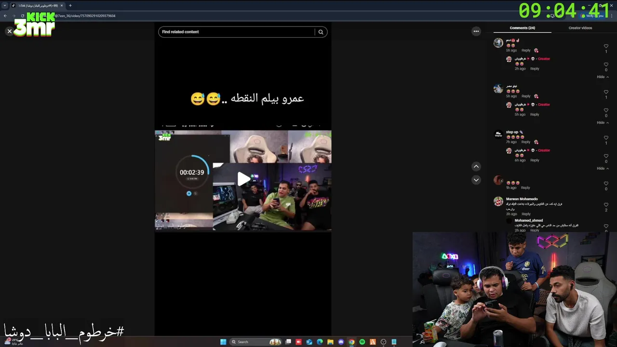Open File Explorer from taskbar
This screenshot has height=347, width=617.
point(330,342)
